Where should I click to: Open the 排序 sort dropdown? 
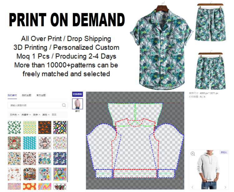click(x=37, y=115)
